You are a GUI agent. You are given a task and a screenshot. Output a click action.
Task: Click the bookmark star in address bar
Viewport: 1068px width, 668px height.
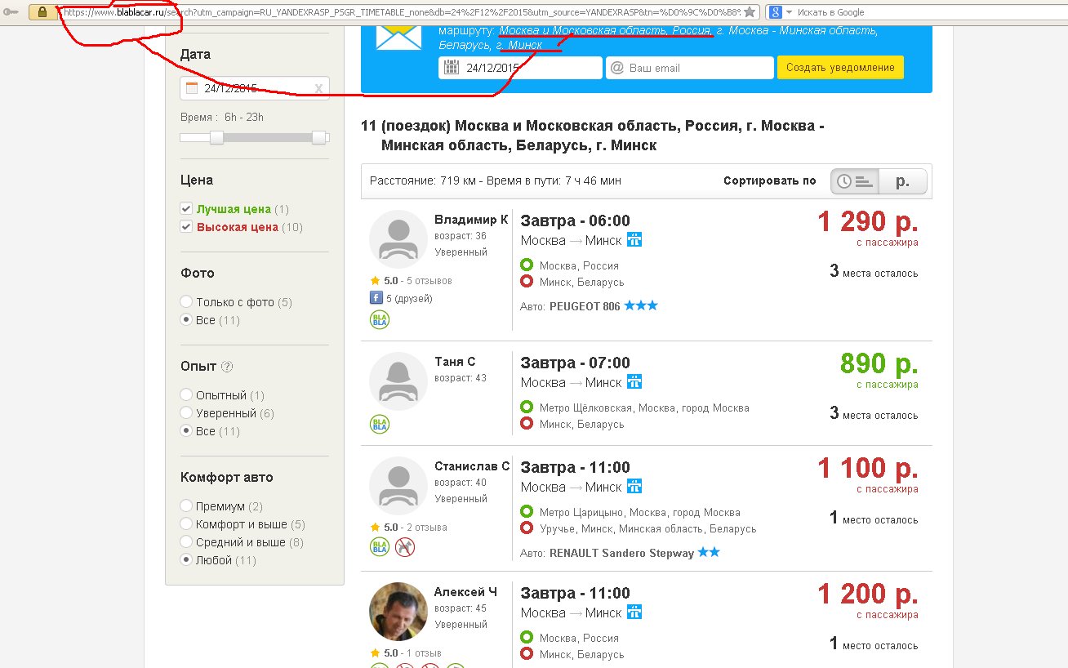click(x=749, y=12)
